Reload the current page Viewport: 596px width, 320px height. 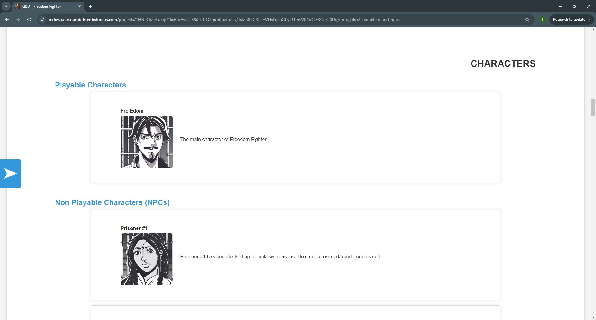29,20
